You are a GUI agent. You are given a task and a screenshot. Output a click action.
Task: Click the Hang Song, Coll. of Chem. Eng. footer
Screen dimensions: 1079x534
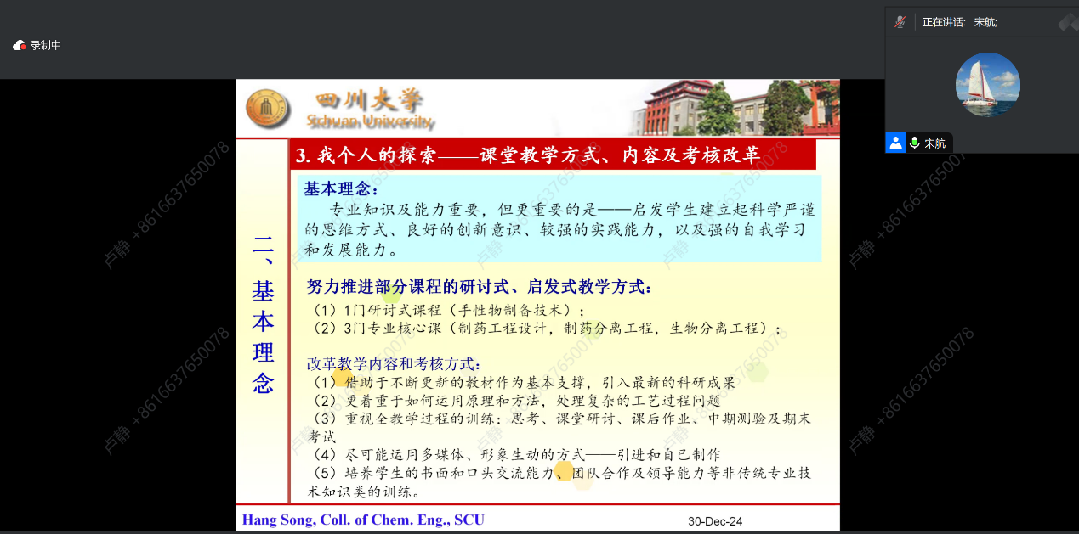(x=363, y=520)
